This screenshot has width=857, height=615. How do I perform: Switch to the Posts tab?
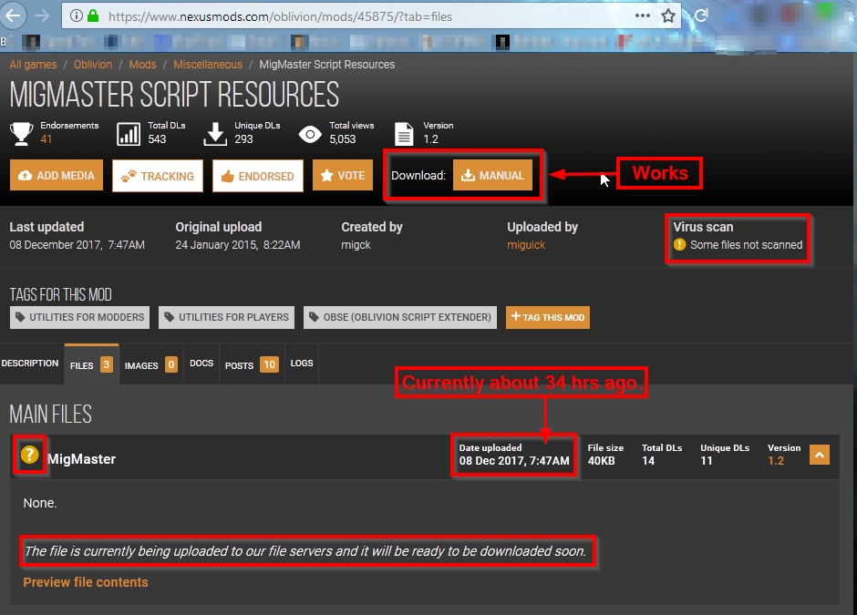(x=252, y=364)
